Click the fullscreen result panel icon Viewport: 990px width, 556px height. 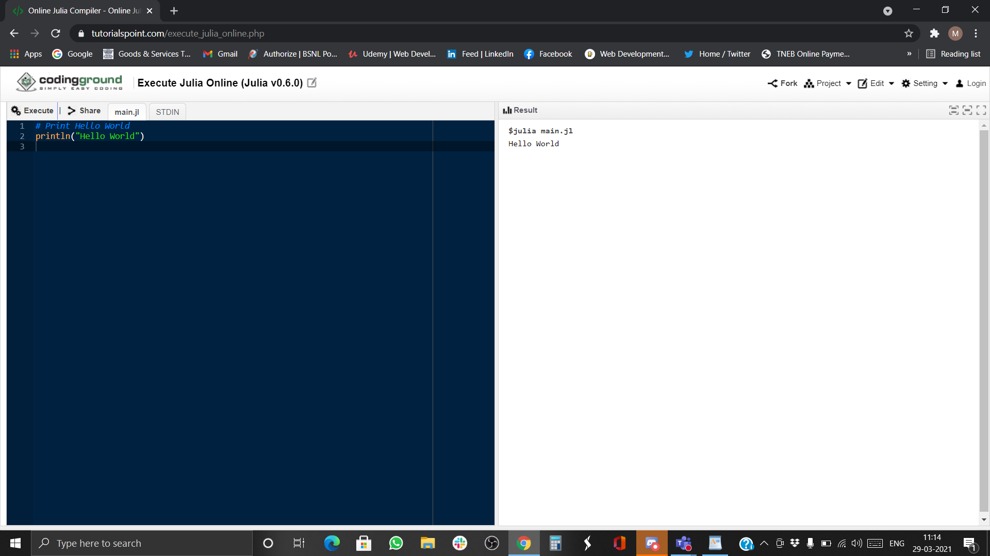(x=981, y=110)
